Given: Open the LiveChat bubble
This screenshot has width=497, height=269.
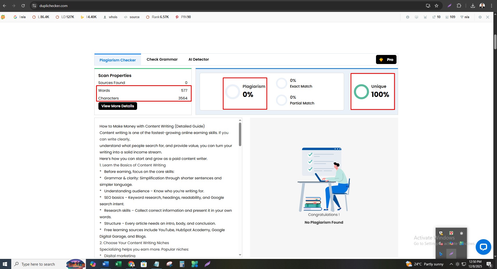Looking at the screenshot, I should pos(483,247).
